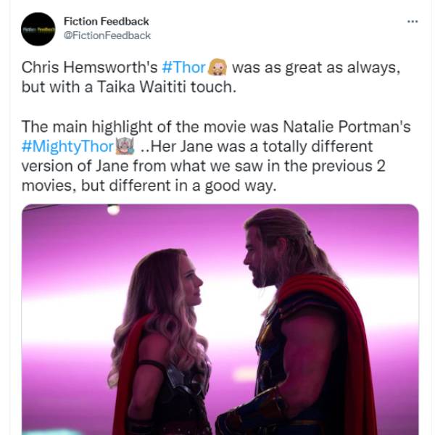Click the Fiction Feedback display name
The height and width of the screenshot is (435, 435).
pyautogui.click(x=107, y=21)
